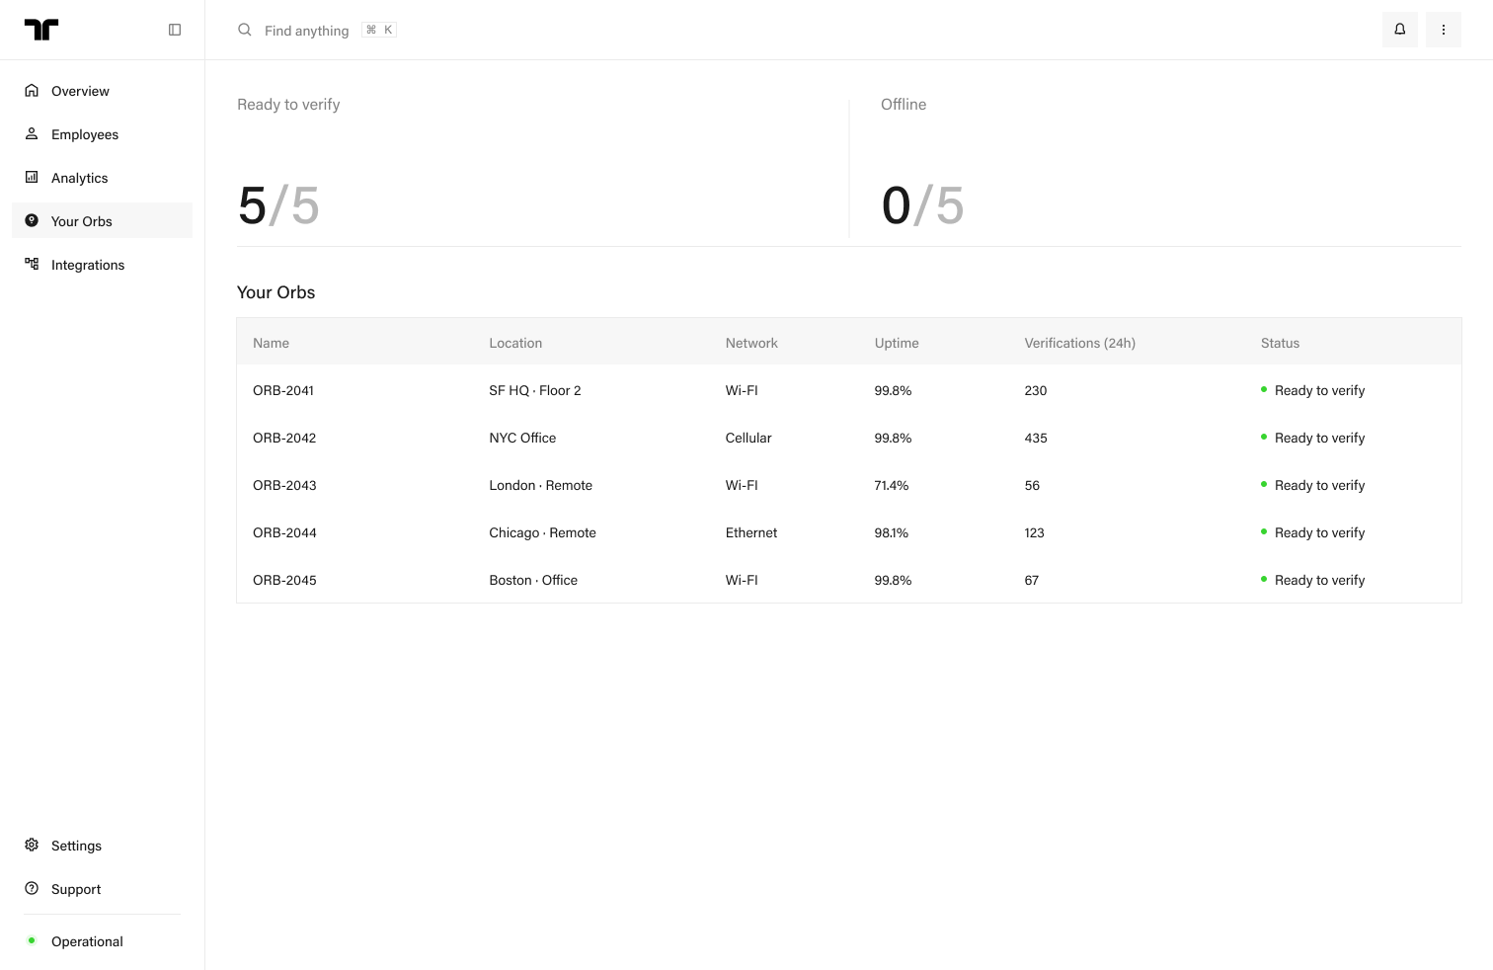Click the search magnifier icon

245,30
